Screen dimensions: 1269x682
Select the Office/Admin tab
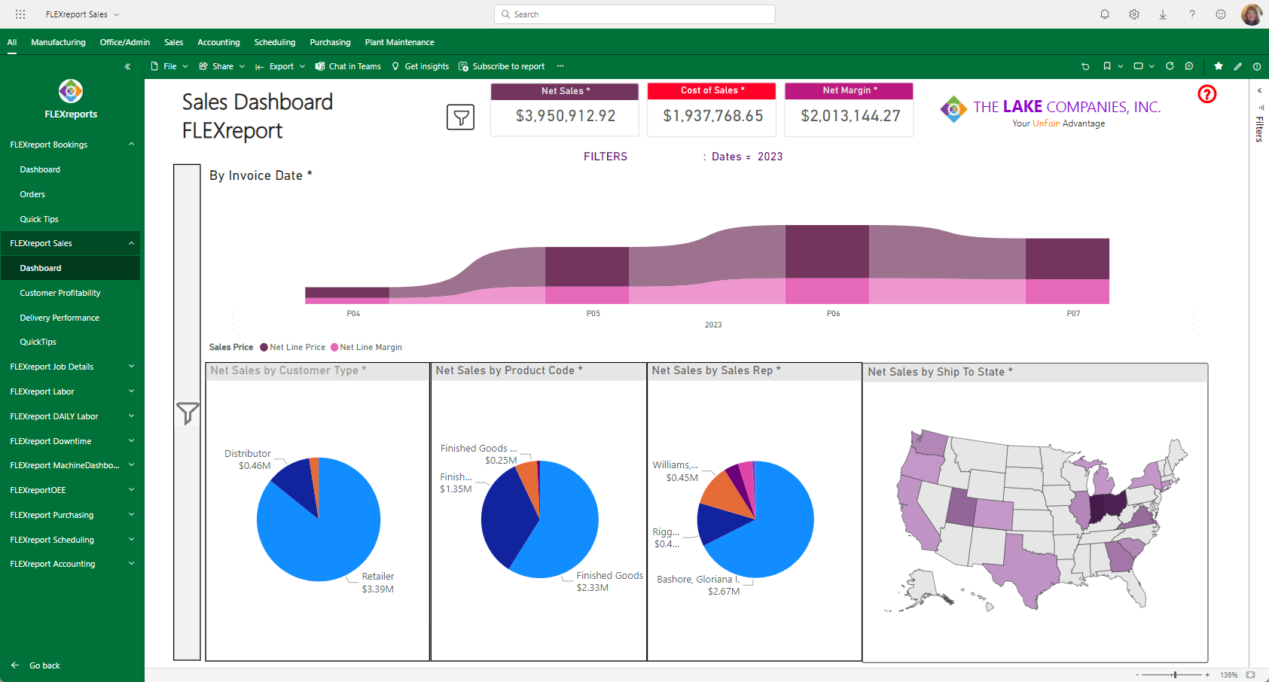coord(125,42)
